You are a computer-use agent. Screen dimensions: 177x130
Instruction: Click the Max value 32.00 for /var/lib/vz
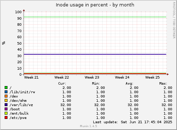(x=167, y=105)
